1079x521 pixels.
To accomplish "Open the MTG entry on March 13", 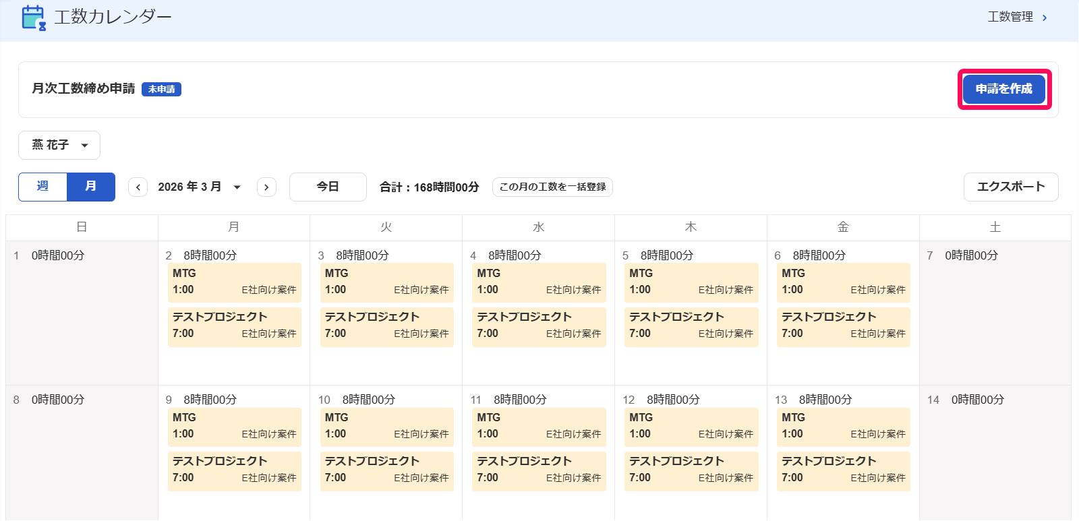I will (x=844, y=427).
